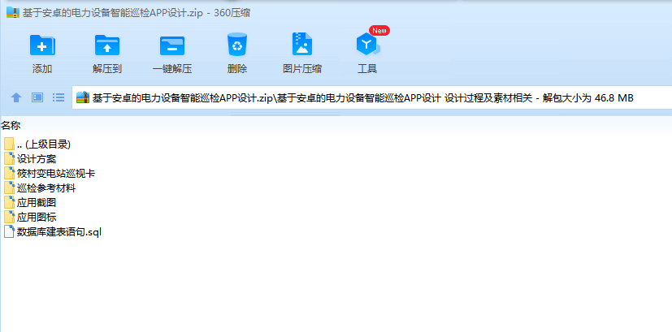Viewport: 672px width, 332px height.
Task: Click the path address field
Action: [372, 97]
